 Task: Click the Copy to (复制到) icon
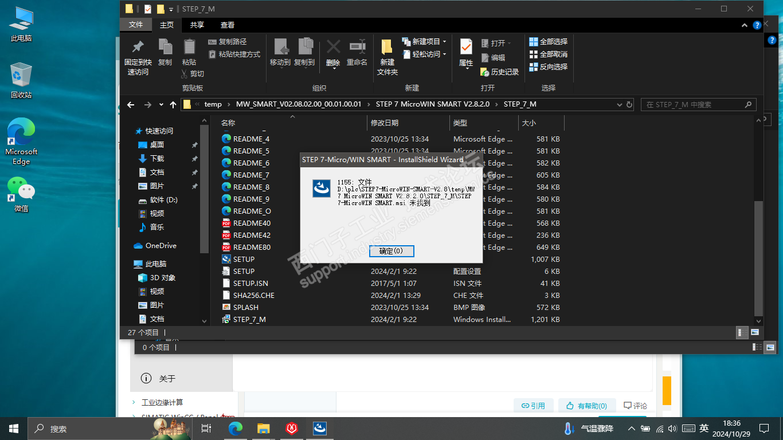coord(304,53)
